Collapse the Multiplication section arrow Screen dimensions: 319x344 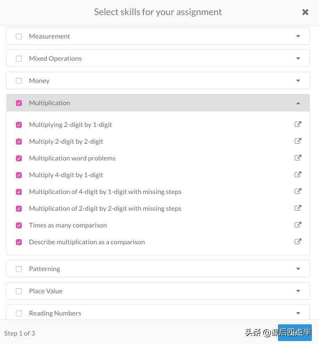coord(298,103)
